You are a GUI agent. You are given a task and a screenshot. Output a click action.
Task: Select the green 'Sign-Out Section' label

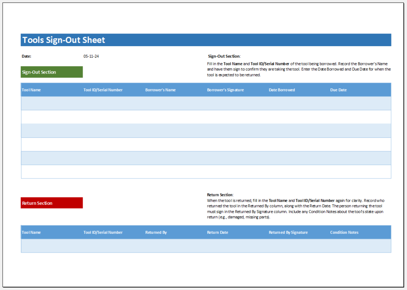(52, 72)
